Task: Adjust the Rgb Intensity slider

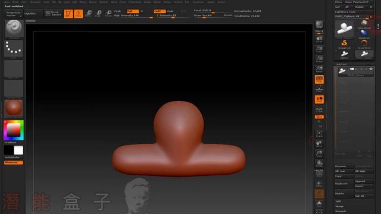Action: (x=133, y=16)
